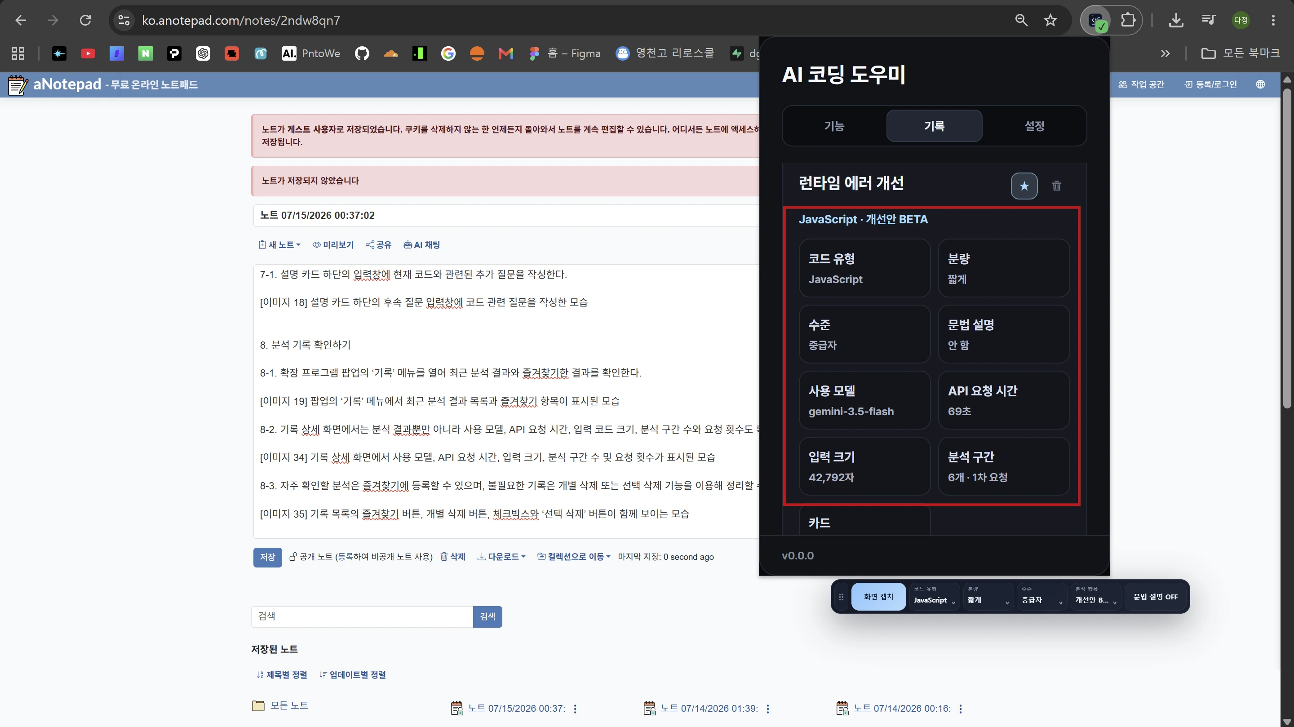Image resolution: width=1294 pixels, height=727 pixels.
Task: Click the 공유 link
Action: pyautogui.click(x=378, y=245)
